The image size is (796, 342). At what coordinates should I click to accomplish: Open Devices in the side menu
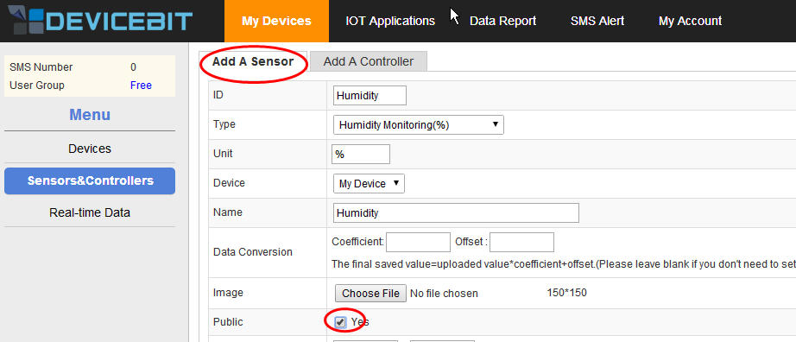(x=90, y=149)
